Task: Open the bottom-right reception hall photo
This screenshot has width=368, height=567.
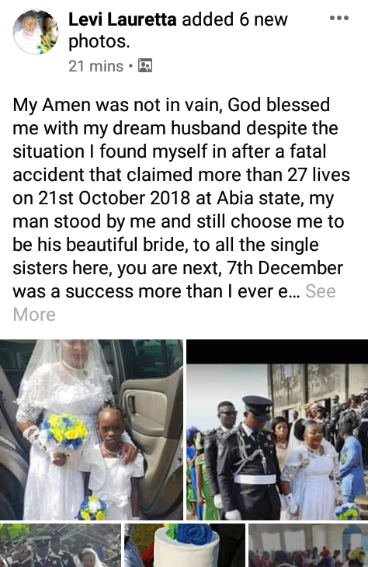Action: [x=308, y=545]
